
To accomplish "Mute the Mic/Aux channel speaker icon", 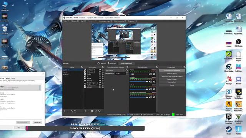I will tap(150, 74).
